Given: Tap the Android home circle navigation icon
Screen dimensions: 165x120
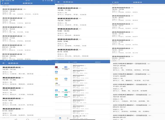Looking at the screenshot, I should 28,119.
